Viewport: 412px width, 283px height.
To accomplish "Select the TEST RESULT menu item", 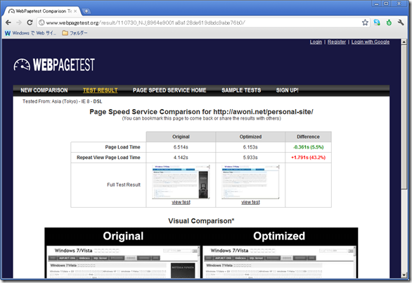I will (100, 90).
